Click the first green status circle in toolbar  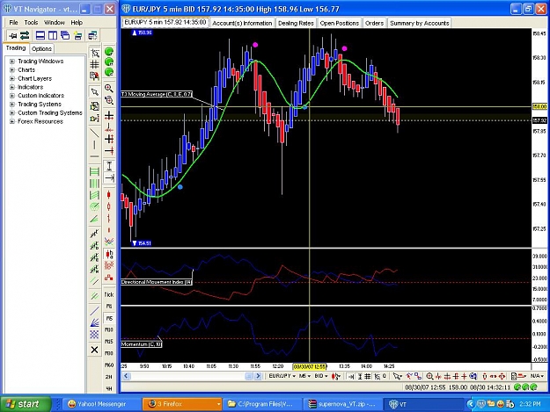click(x=109, y=52)
